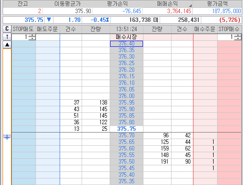Screen dimensions: 243x185
Task: Select price row 376.10
Action: click(126, 83)
